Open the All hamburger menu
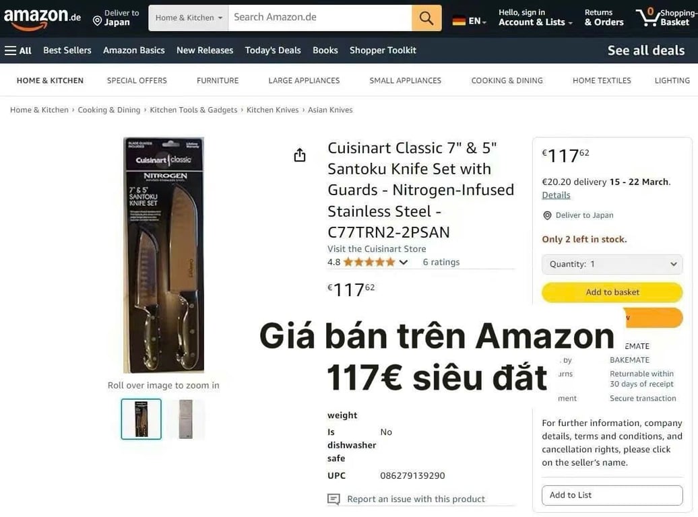The image size is (698, 517). click(18, 50)
